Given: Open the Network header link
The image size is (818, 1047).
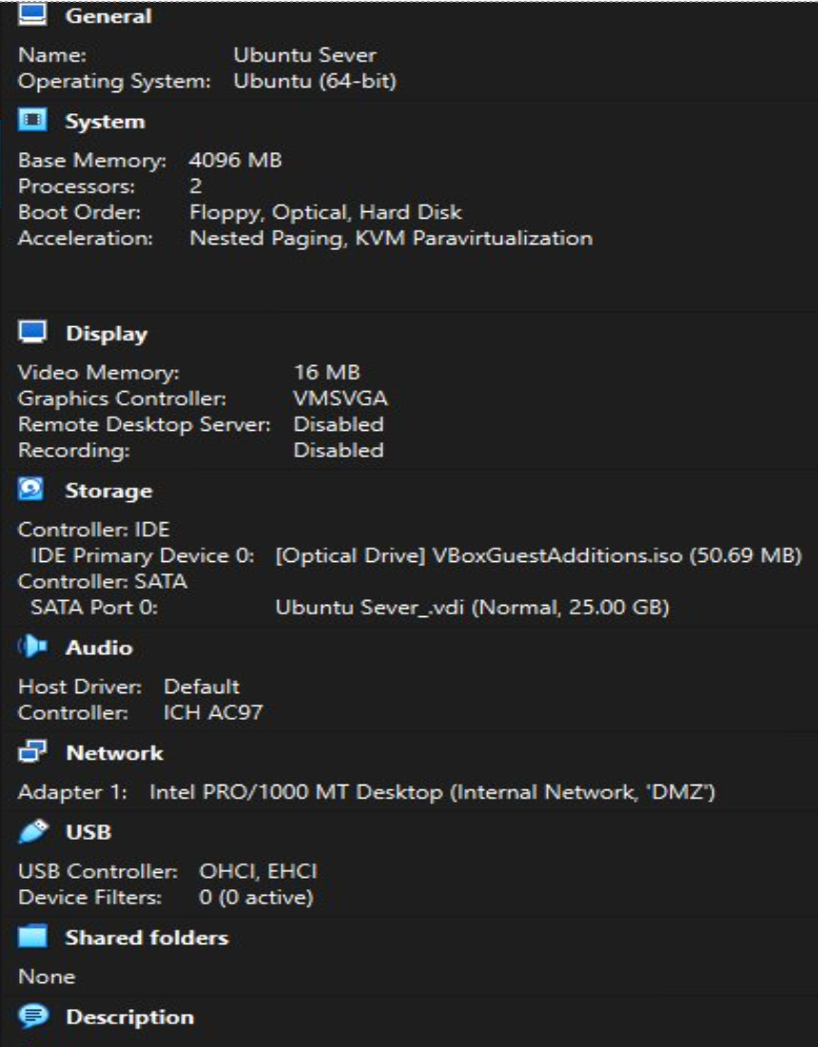Looking at the screenshot, I should tap(114, 753).
